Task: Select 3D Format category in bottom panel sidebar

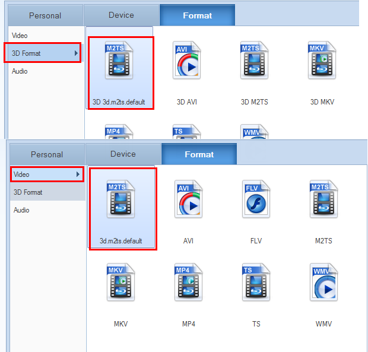Action: coord(47,192)
